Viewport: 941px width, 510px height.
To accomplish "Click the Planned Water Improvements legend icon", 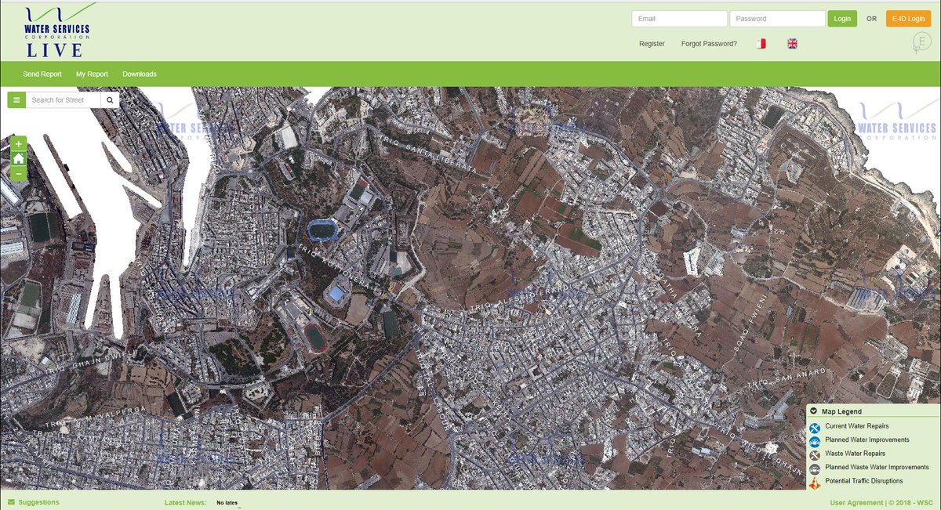I will (814, 441).
